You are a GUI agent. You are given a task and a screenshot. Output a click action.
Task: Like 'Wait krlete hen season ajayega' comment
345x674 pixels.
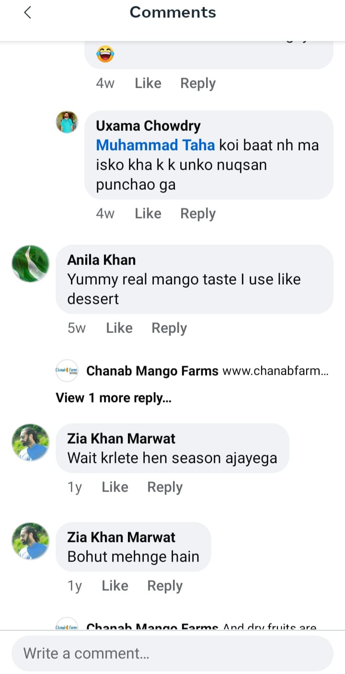coord(115,487)
